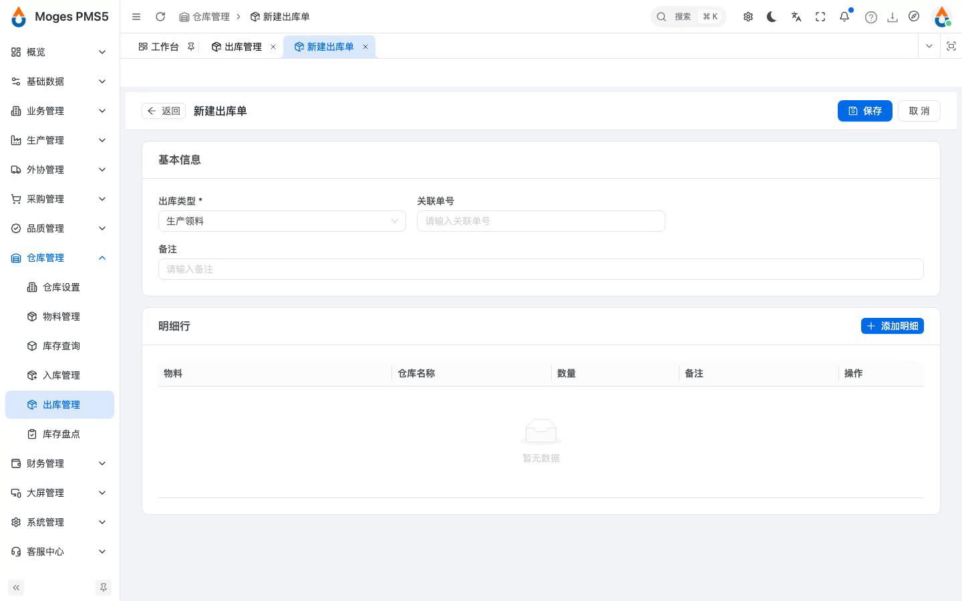Expand the 品质管理 menu
This screenshot has width=962, height=601.
[x=59, y=228]
